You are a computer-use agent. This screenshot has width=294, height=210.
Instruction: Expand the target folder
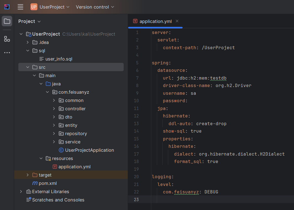[x=27, y=175]
